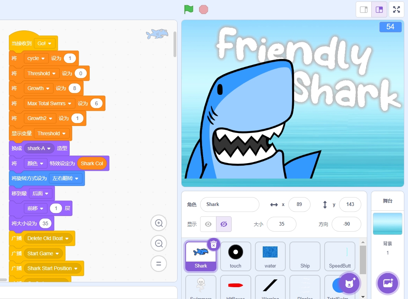Select the touch sprite thumbnail

(235, 256)
